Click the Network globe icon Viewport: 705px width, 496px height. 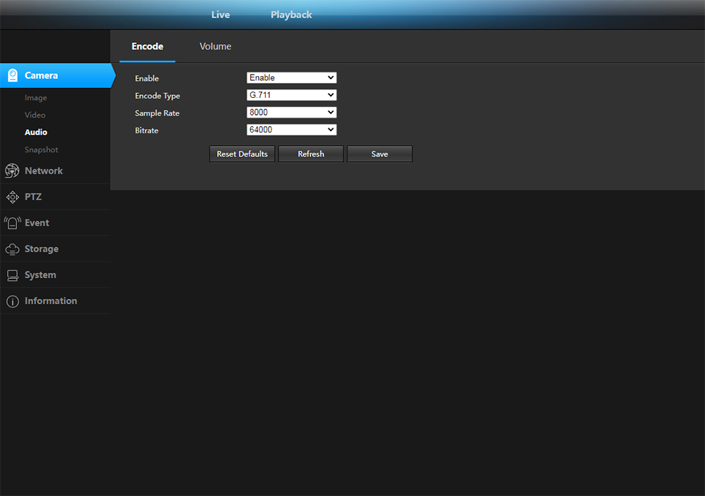pos(12,171)
